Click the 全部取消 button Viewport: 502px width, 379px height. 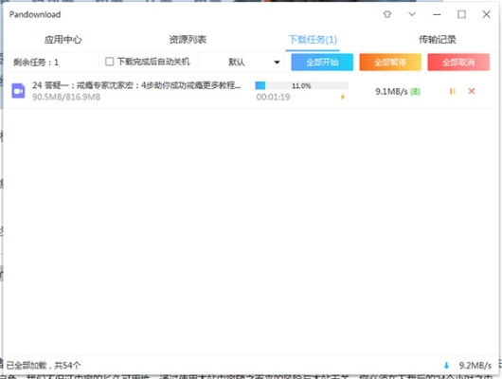[458, 63]
